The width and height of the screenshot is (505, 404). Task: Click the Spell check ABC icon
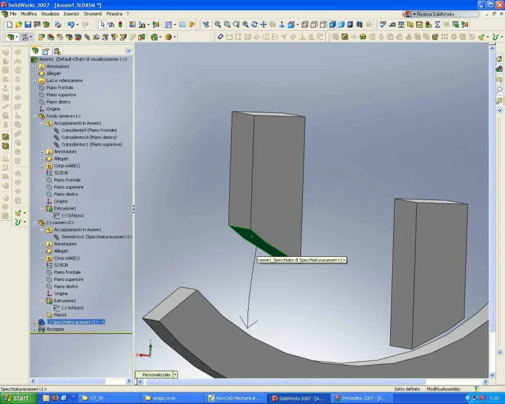click(x=383, y=25)
